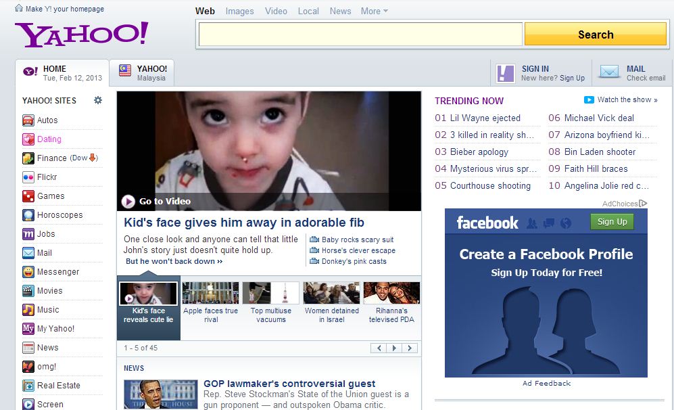Viewport: 674px width, 410px height.
Task: Play the Go to Video button
Action: 156,201
